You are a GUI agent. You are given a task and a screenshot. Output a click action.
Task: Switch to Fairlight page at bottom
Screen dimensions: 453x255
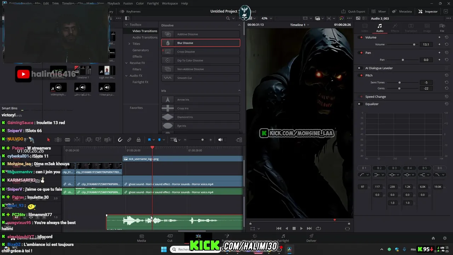pyautogui.click(x=283, y=238)
